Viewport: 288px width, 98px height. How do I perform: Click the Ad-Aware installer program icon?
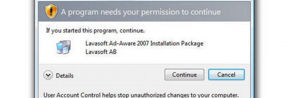point(64,47)
